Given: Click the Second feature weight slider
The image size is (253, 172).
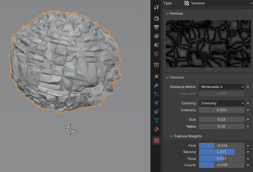Looking at the screenshot, I should pyautogui.click(x=221, y=152).
